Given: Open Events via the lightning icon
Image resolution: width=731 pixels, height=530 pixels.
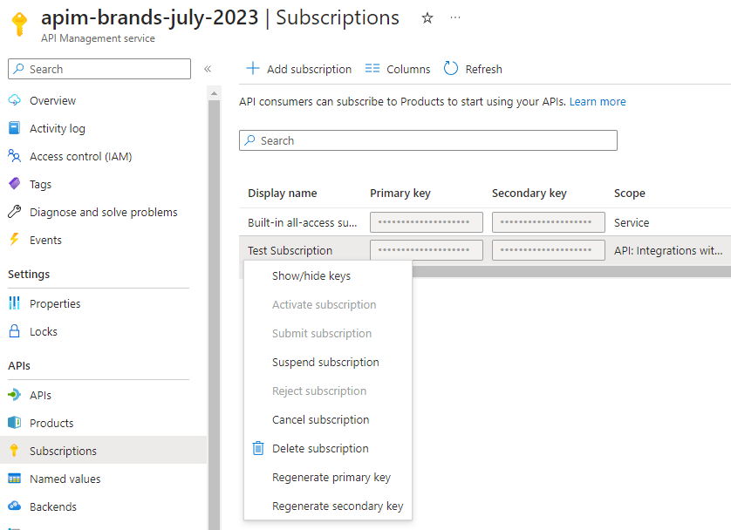Looking at the screenshot, I should 15,240.
